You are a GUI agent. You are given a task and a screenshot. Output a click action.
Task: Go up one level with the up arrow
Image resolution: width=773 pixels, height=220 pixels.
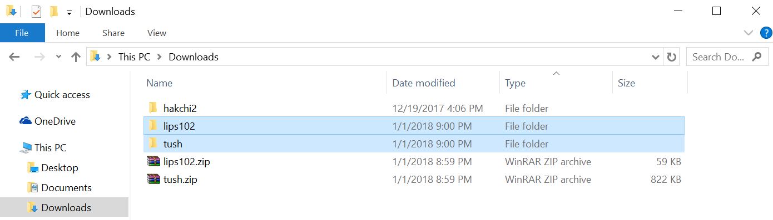[x=76, y=57]
